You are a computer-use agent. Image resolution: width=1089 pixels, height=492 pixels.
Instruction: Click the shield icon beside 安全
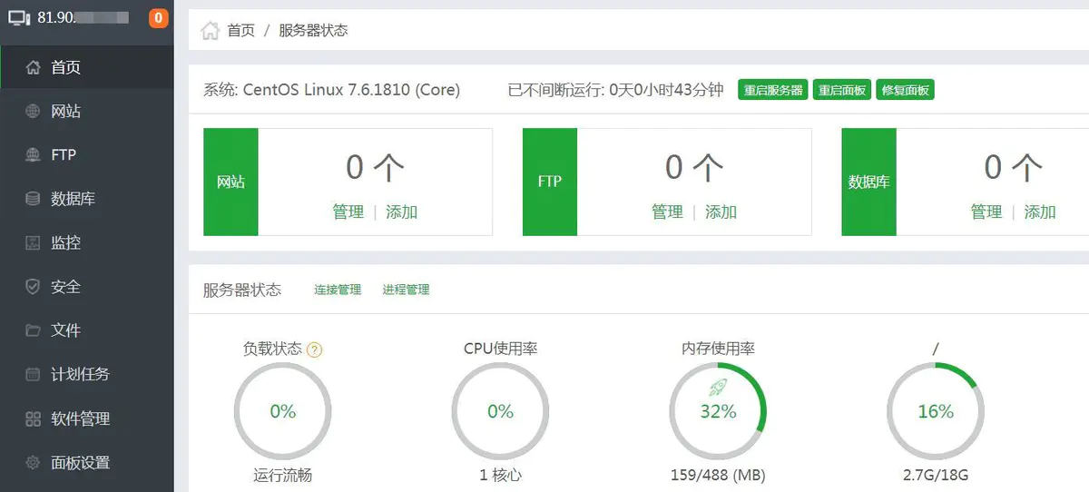point(33,287)
